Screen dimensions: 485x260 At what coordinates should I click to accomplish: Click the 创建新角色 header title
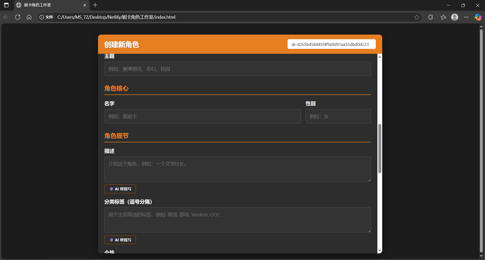pyautogui.click(x=122, y=45)
